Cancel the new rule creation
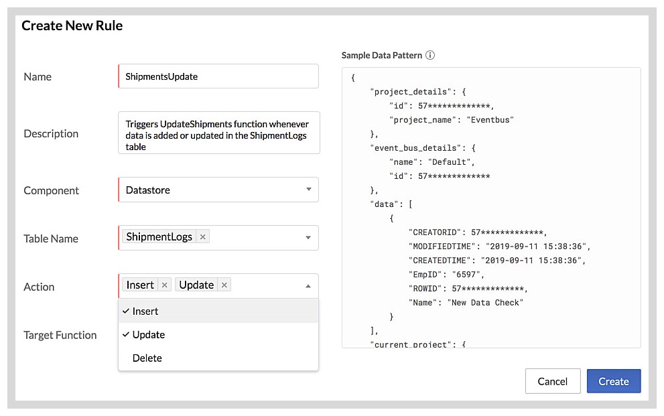Viewport: 664px width, 416px height. tap(552, 381)
